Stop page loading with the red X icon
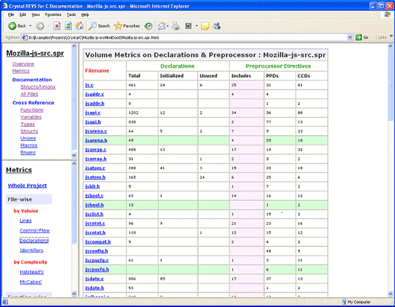Screen dimensions: 395x307 [57, 26]
